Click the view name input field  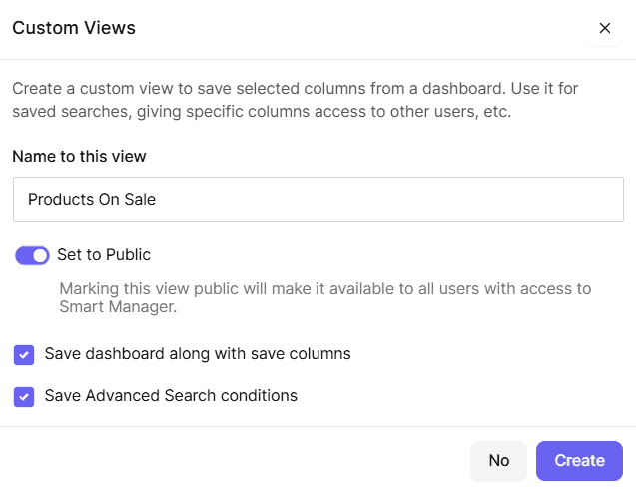tap(318, 199)
